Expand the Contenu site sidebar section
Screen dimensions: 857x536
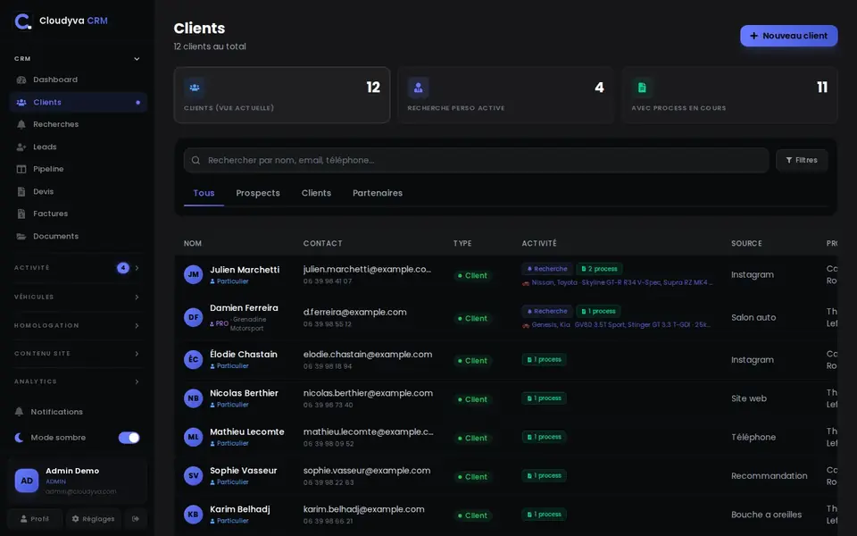pos(77,354)
